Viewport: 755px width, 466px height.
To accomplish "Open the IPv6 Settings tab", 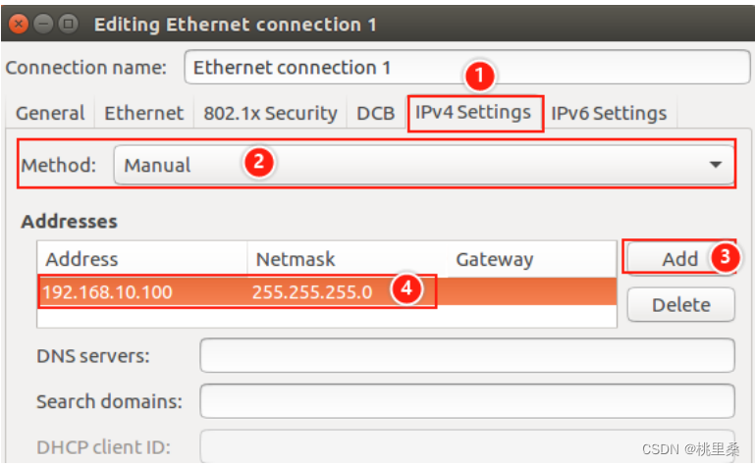I will pyautogui.click(x=609, y=114).
